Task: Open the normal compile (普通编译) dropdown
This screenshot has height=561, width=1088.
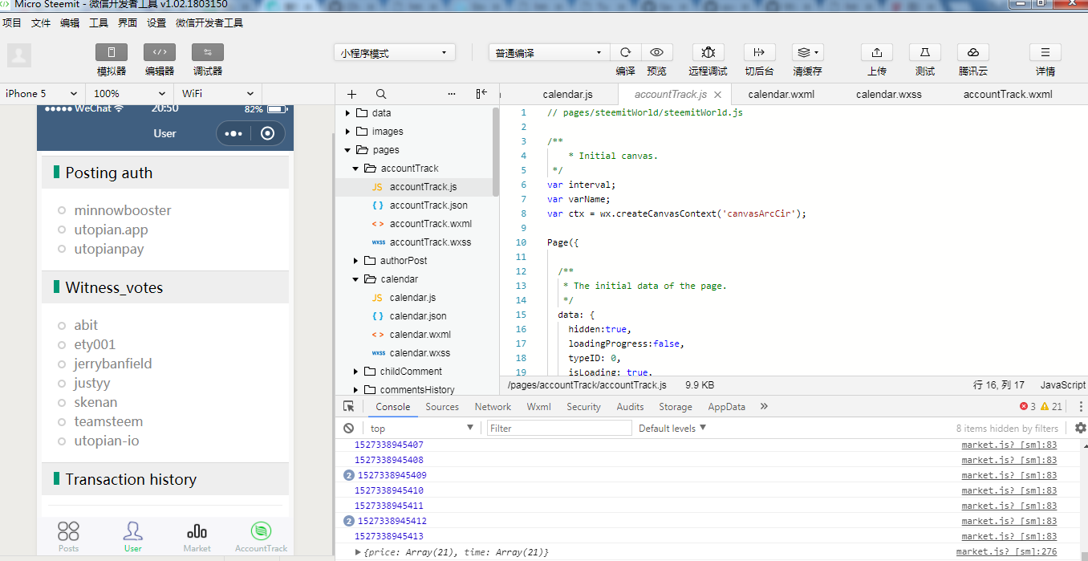Action: coord(550,53)
